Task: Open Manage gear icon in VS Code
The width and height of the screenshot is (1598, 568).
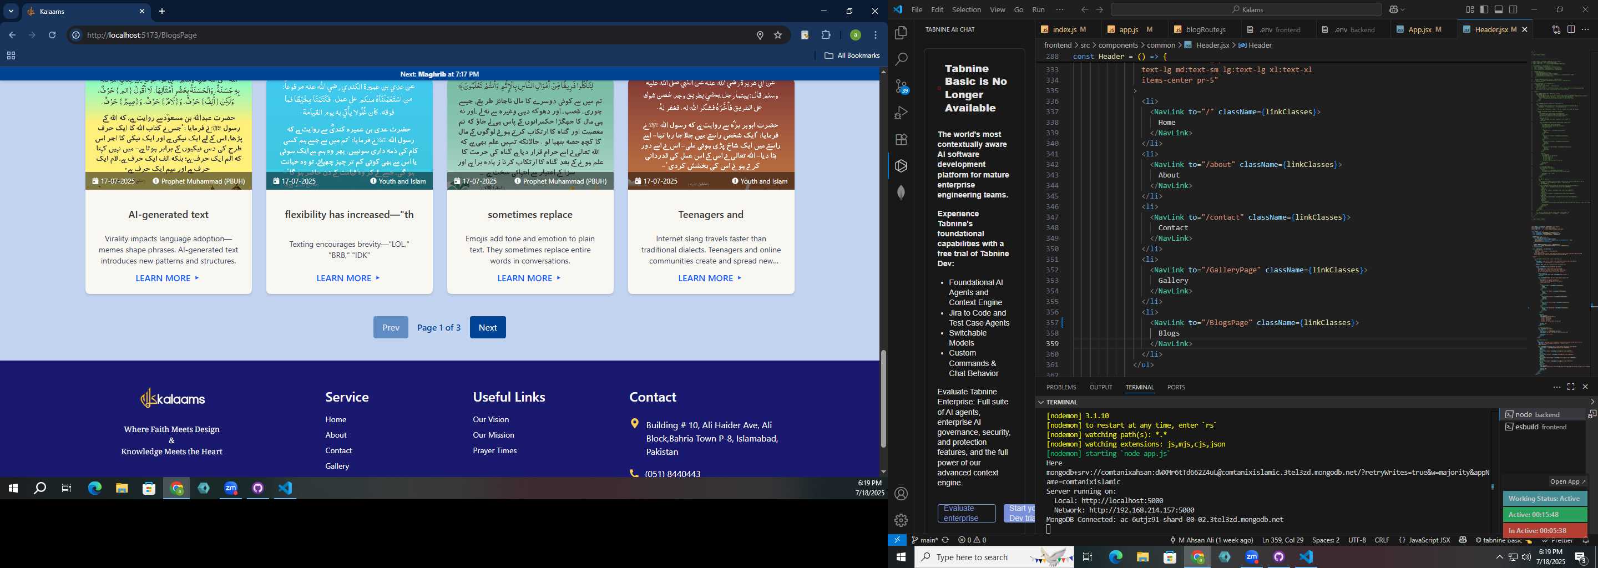Action: 901,521
